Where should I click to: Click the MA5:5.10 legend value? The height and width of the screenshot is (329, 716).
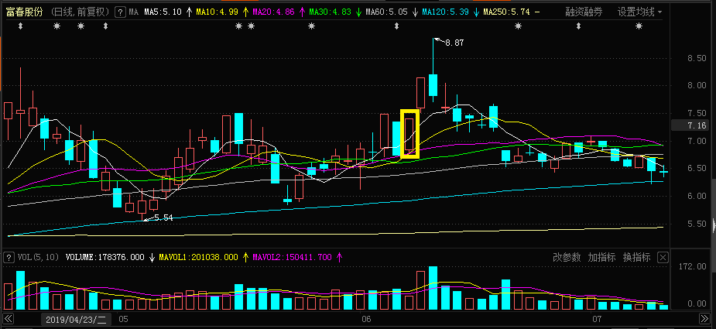pos(163,12)
